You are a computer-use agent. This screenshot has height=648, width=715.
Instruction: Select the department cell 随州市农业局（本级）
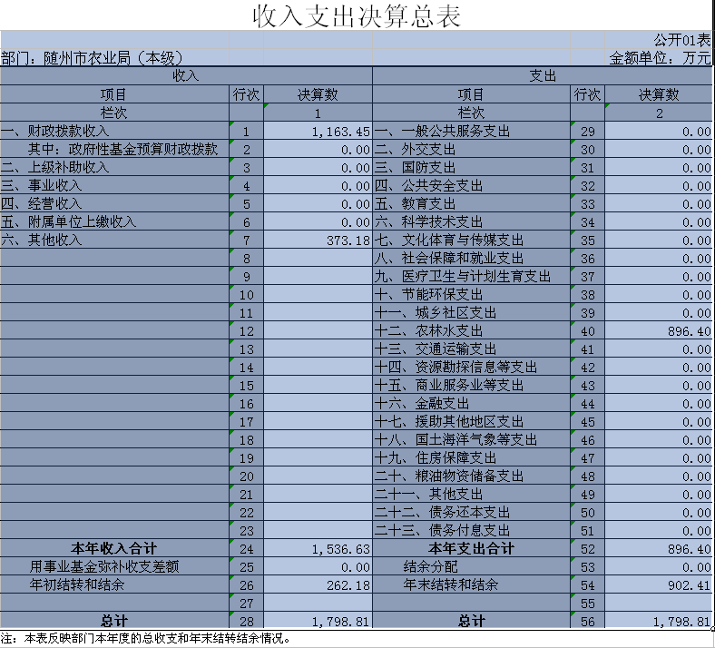pos(93,58)
